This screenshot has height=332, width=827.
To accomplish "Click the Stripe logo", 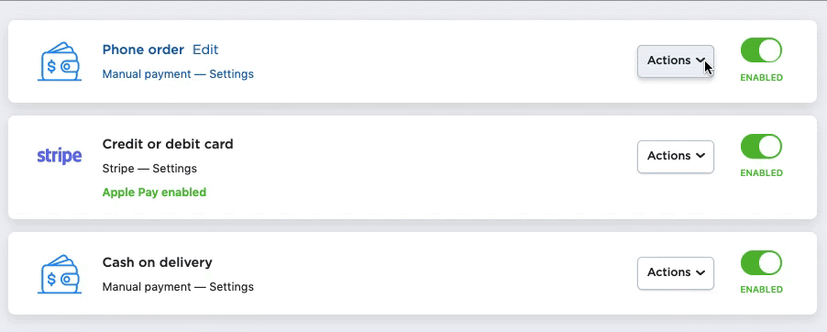I will pos(60,156).
